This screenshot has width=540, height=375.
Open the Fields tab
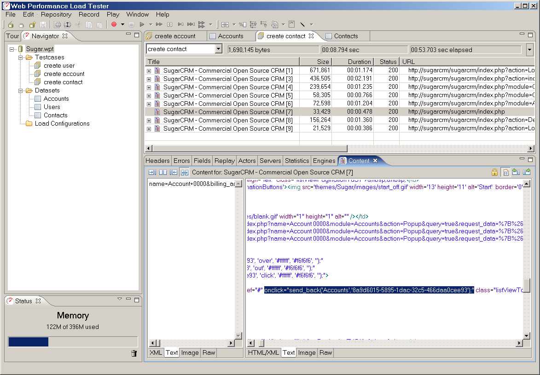point(202,161)
